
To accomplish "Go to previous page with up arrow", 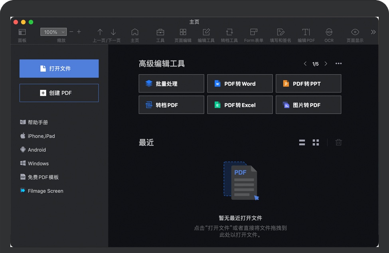I will [100, 32].
